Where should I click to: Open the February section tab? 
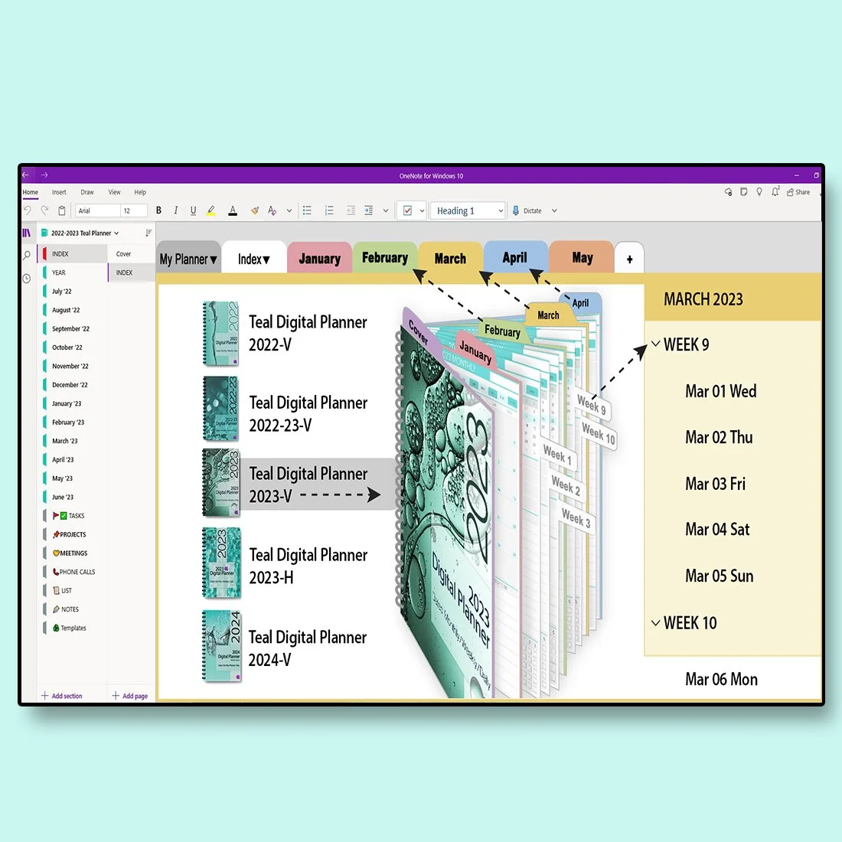385,257
